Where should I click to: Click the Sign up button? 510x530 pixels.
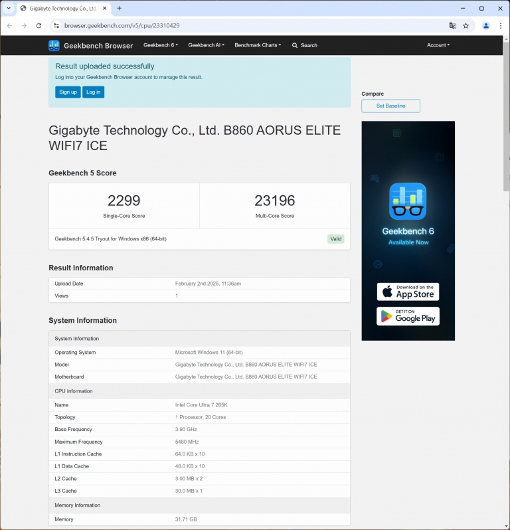(x=68, y=92)
